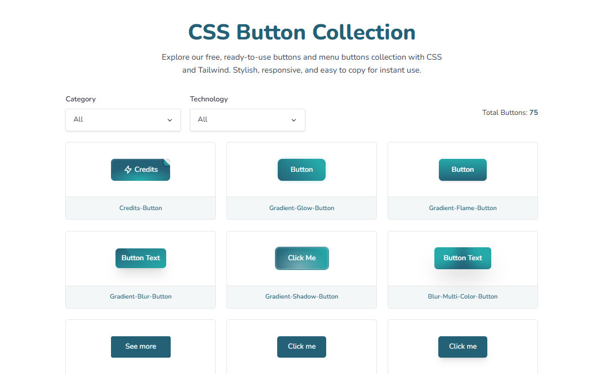Select the Credits-Button card label

click(140, 208)
